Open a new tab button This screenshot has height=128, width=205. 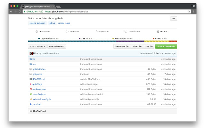58,7
